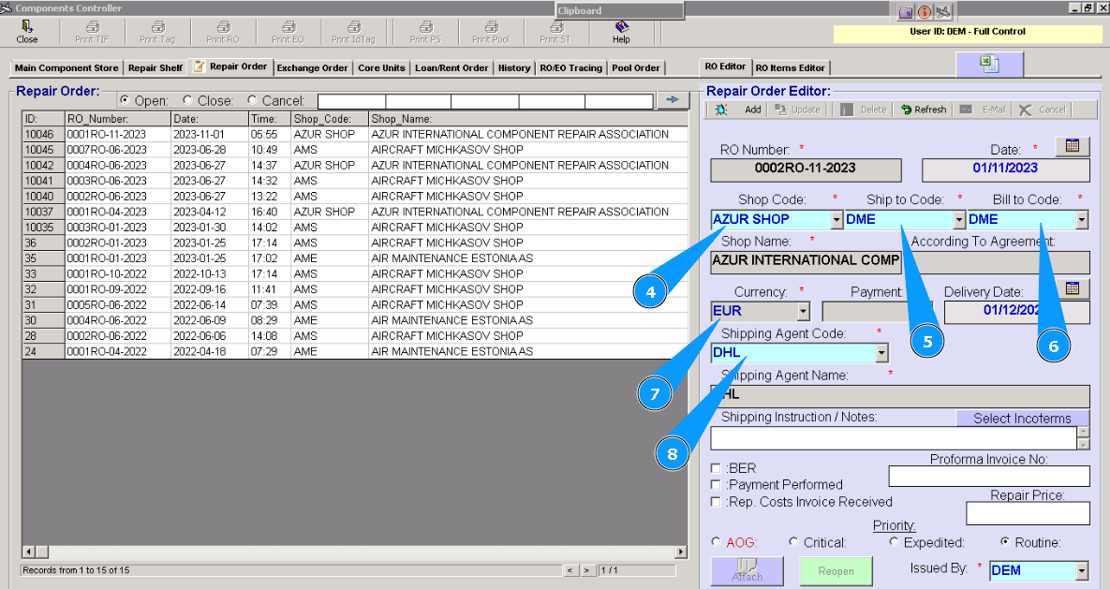Select the Open radio button
Viewport: 1110px width, 589px height.
126,100
